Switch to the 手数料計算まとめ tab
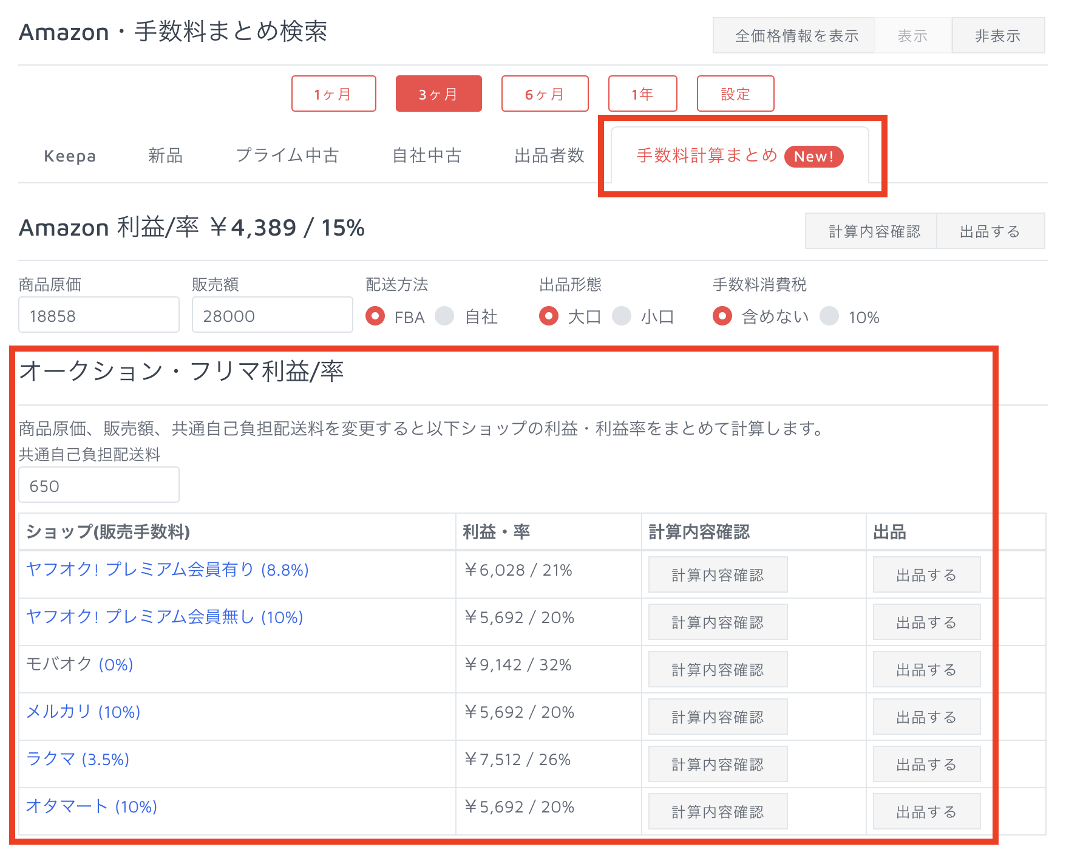This screenshot has width=1066, height=855. coord(706,156)
